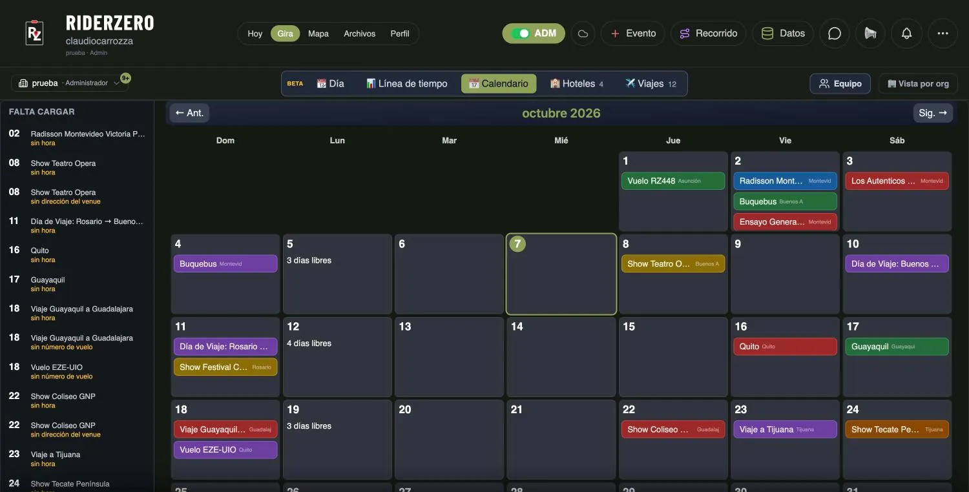Add a new Evento with the plus button
The height and width of the screenshot is (492, 969).
click(x=633, y=34)
